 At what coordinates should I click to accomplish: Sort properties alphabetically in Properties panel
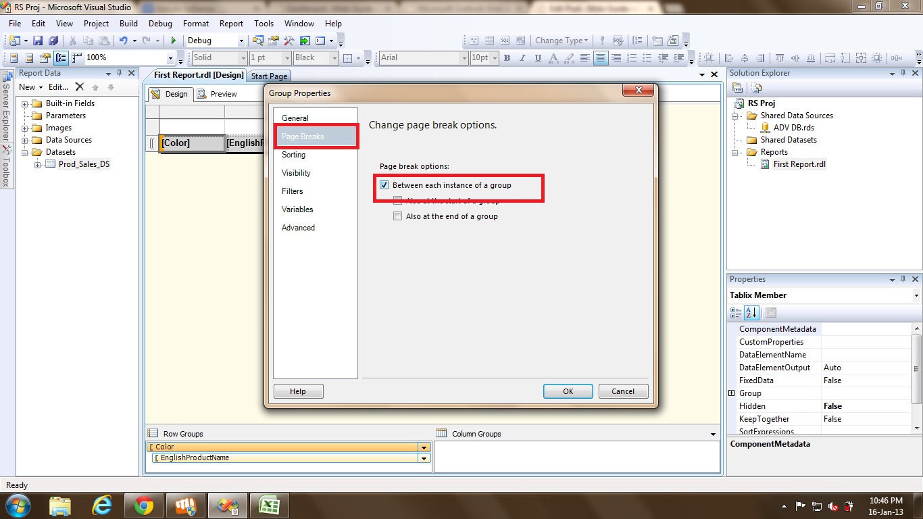pyautogui.click(x=751, y=313)
